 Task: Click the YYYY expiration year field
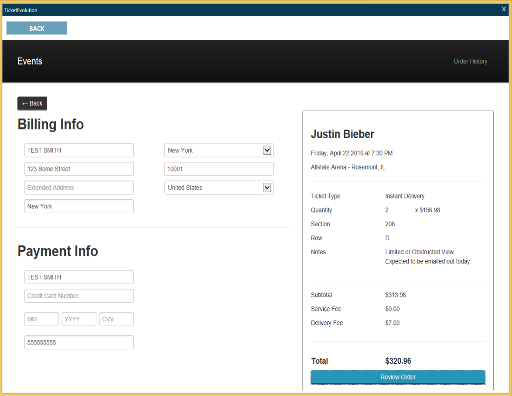coord(79,319)
